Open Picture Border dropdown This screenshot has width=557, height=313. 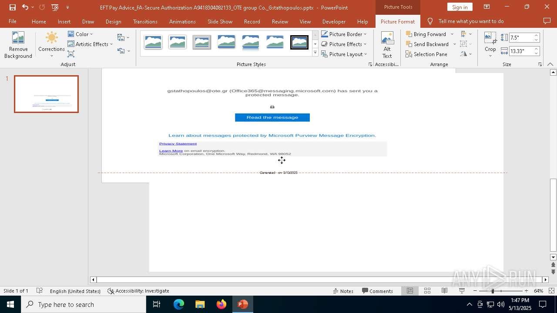pos(344,34)
